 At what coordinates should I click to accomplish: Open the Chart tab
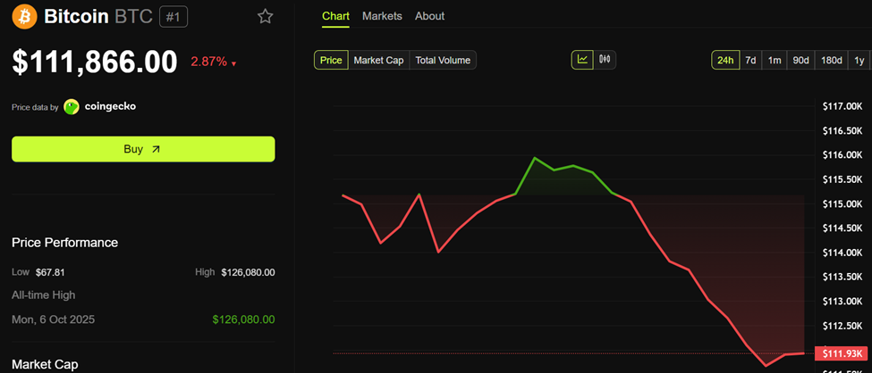(x=335, y=16)
